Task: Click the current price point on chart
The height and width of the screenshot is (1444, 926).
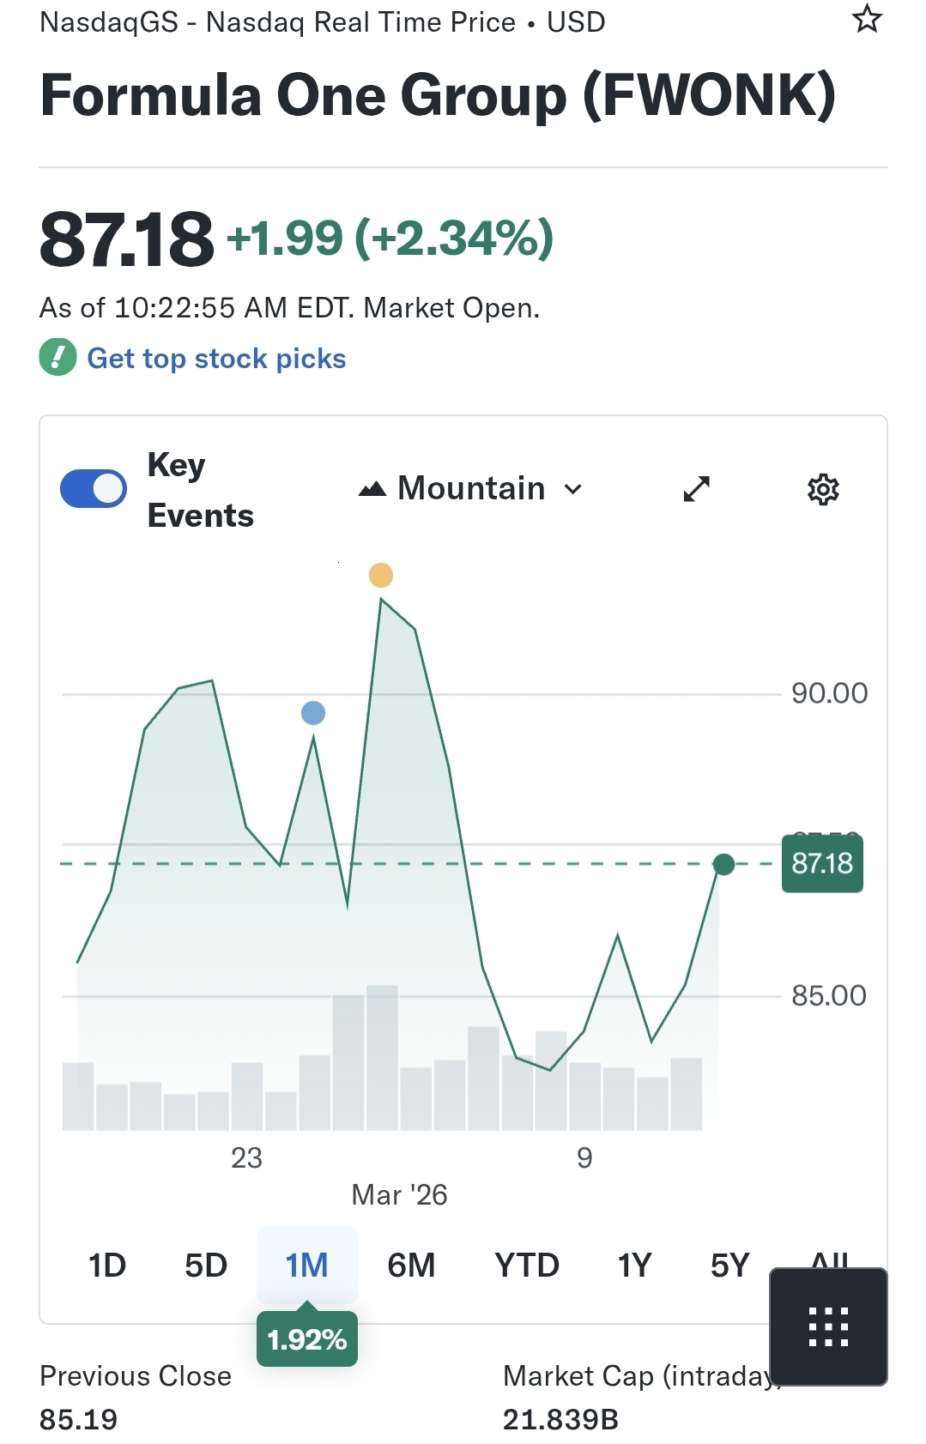Action: [x=723, y=864]
